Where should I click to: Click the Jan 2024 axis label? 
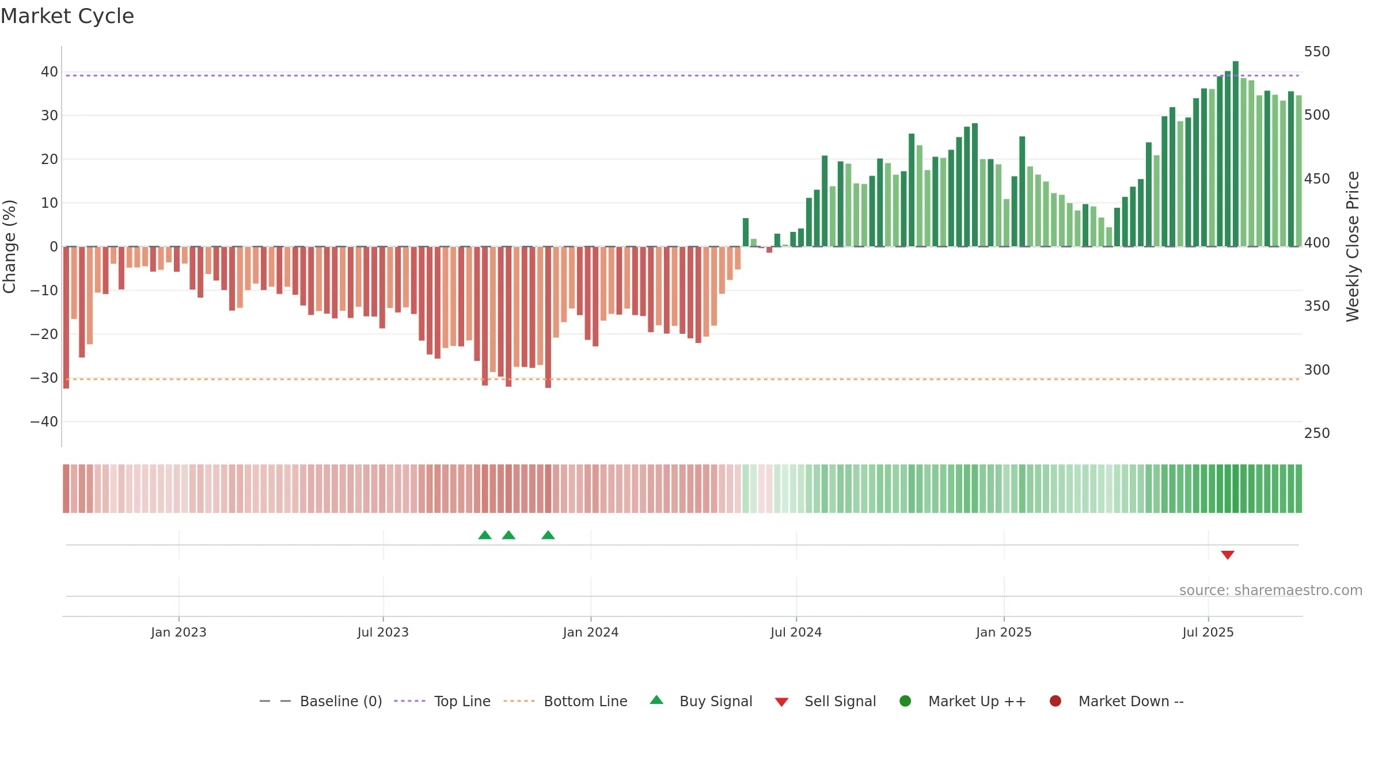(x=591, y=632)
